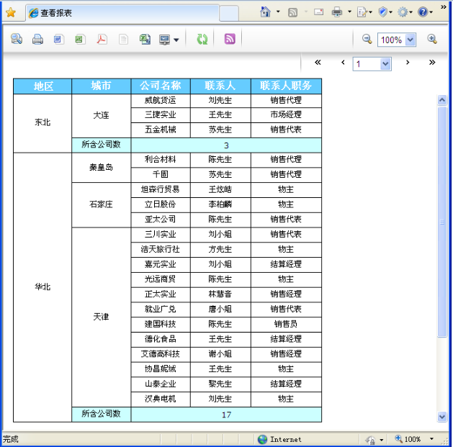Click the 三捷实业 company cell

161,115
